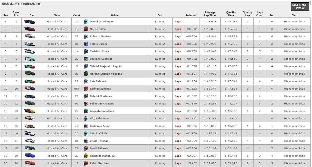Click the car thumbnail for car #086
The height and width of the screenshot is (167, 312).
point(30,89)
